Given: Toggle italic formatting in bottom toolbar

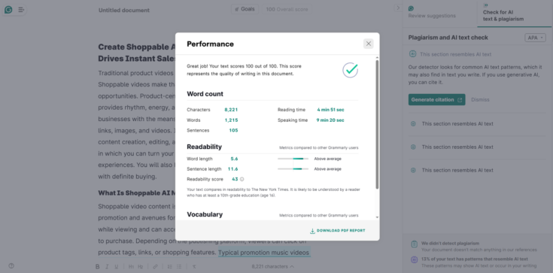Looking at the screenshot, I should (107, 267).
